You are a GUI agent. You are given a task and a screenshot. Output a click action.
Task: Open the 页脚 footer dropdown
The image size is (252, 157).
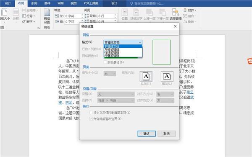coord(116,100)
